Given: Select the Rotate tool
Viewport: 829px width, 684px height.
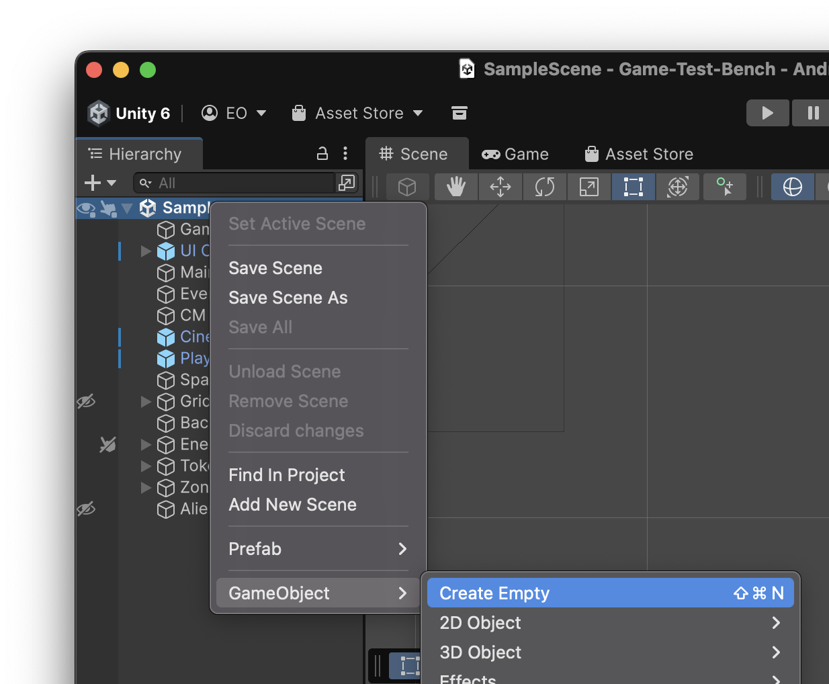Looking at the screenshot, I should pyautogui.click(x=545, y=187).
